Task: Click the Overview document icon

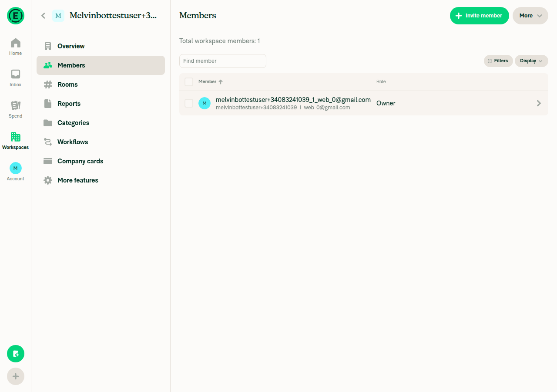Action: (x=48, y=46)
